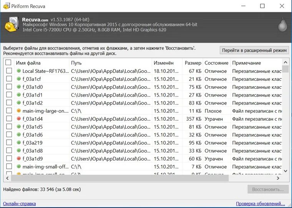Click the Recuva.com header title

(x=35, y=20)
